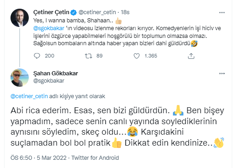This screenshot has height=168, width=240.
Task: View the 200 replies count
Action: coord(49,56)
